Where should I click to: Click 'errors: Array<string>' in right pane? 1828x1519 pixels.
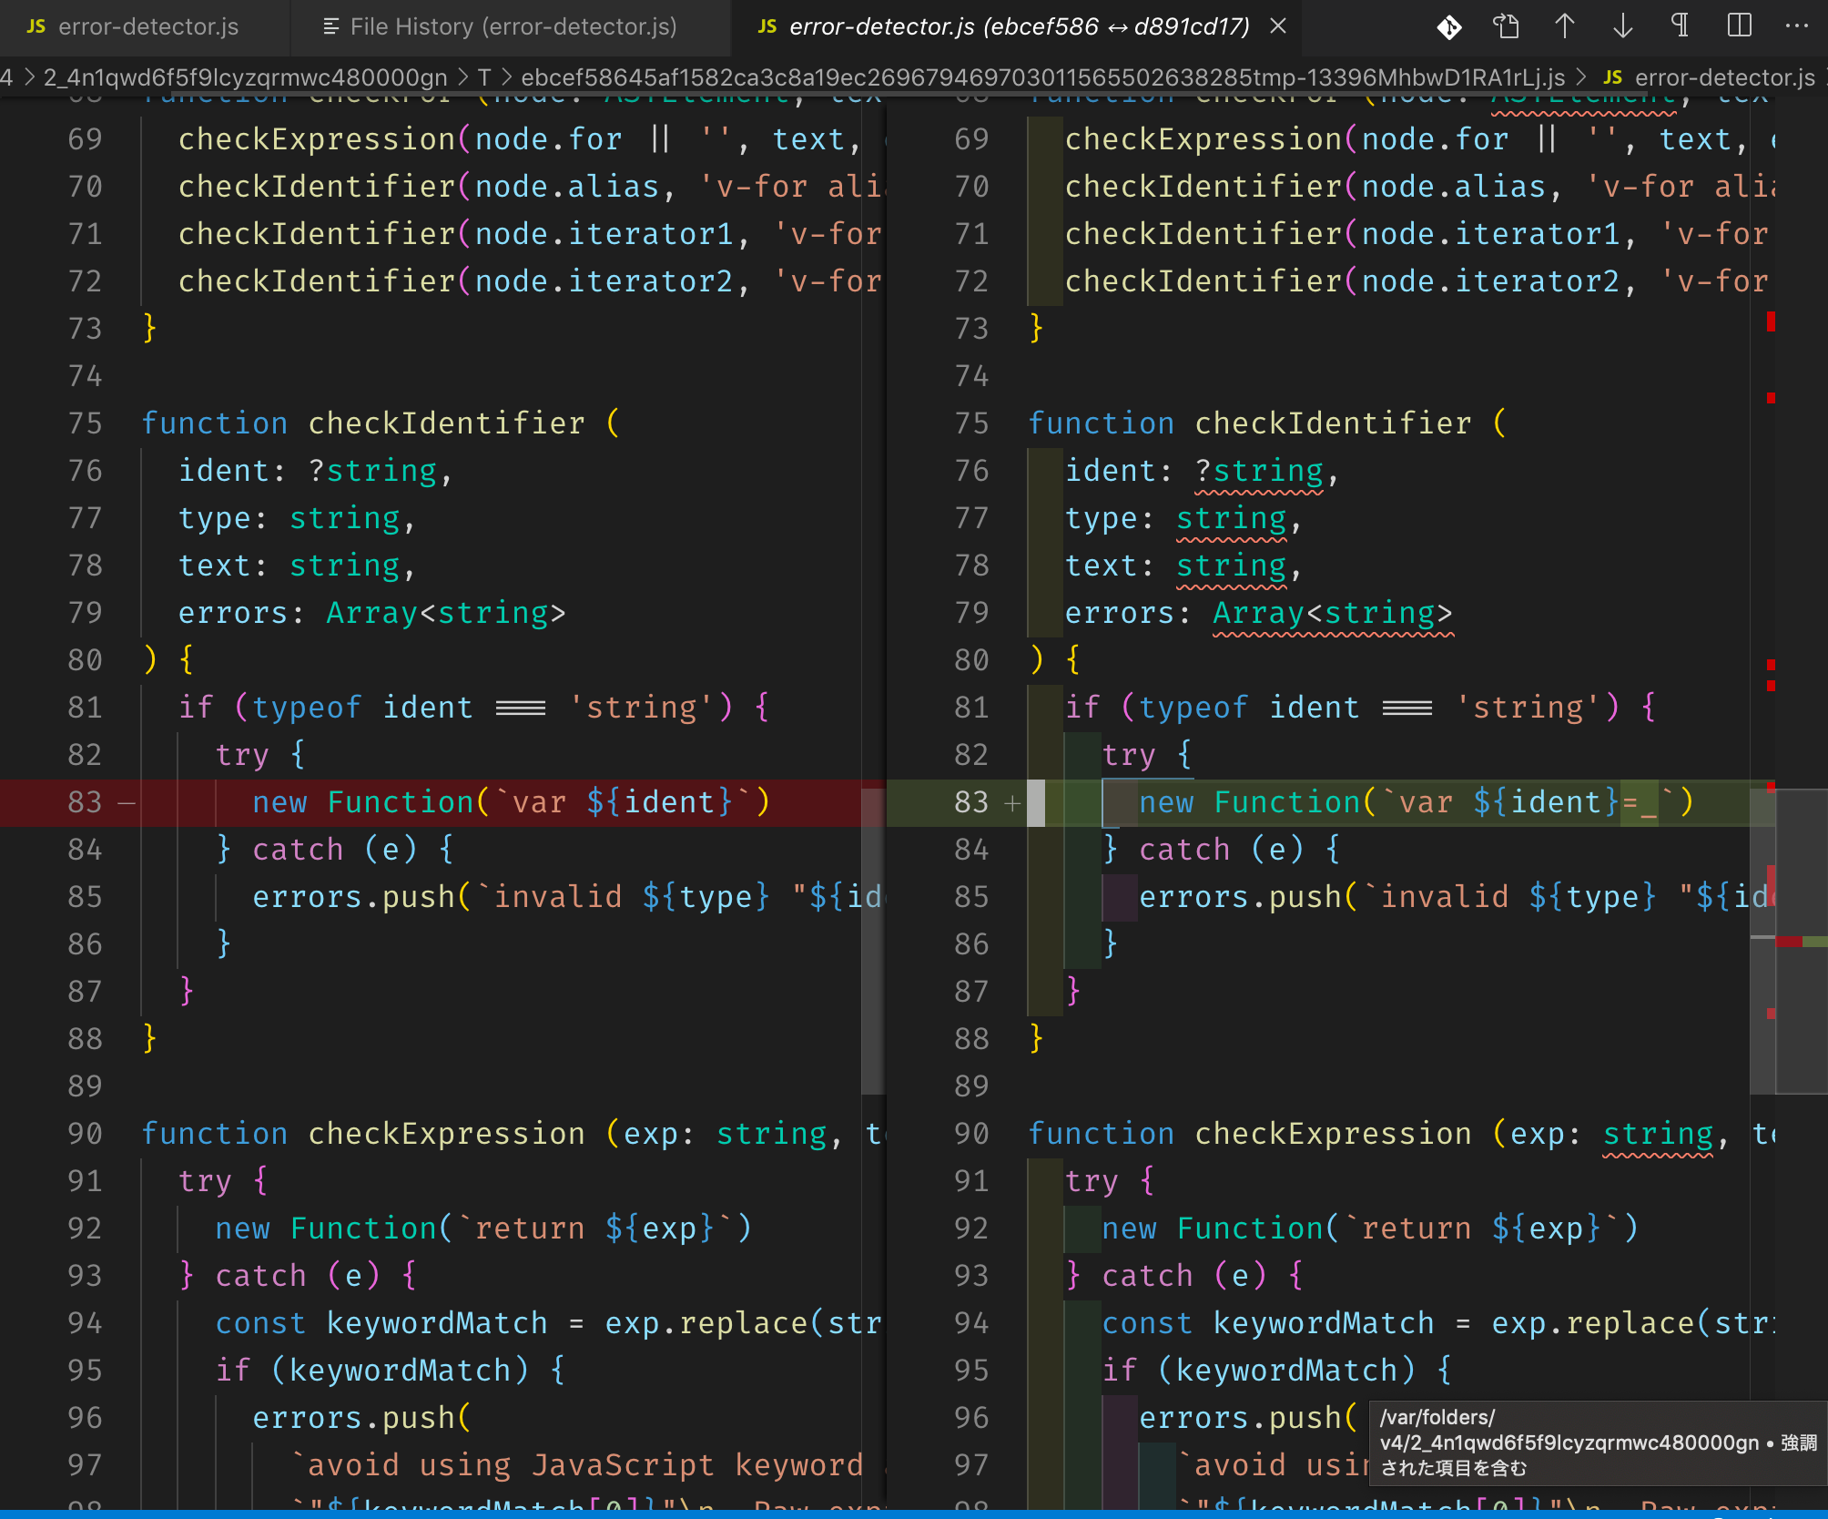tap(1259, 613)
